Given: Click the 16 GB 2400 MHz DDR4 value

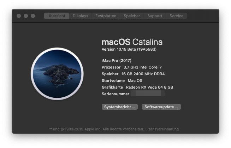Looking at the screenshot, I should (x=143, y=74).
